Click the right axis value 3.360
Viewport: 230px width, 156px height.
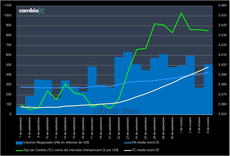(x=222, y=104)
